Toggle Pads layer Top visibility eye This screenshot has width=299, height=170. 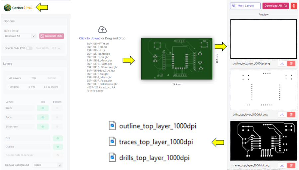(43, 117)
